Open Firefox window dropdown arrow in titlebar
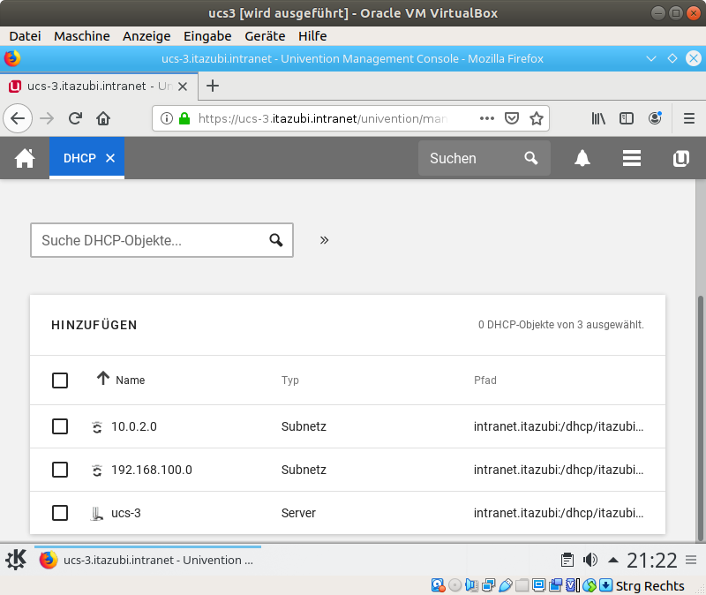The width and height of the screenshot is (706, 595). 651,58
